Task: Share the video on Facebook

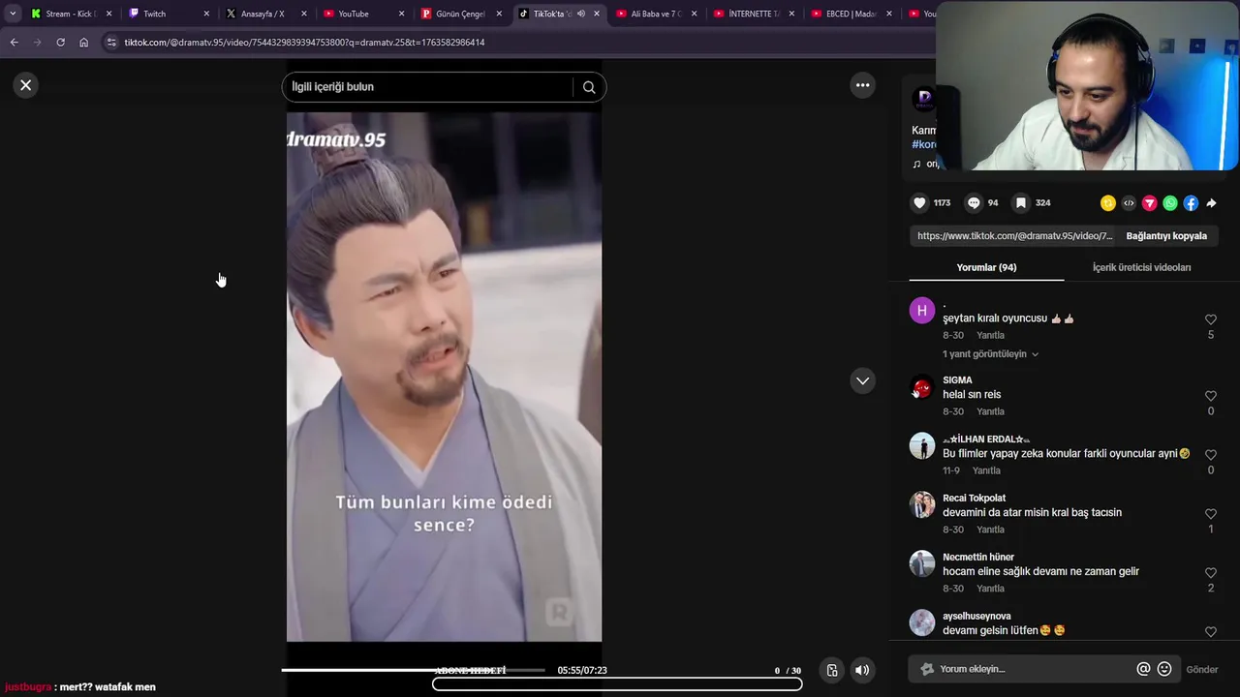Action: click(1191, 203)
